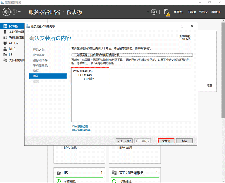Click 上一步(P) to go back
Viewport: 225px width, 183px height.
[x=124, y=141]
